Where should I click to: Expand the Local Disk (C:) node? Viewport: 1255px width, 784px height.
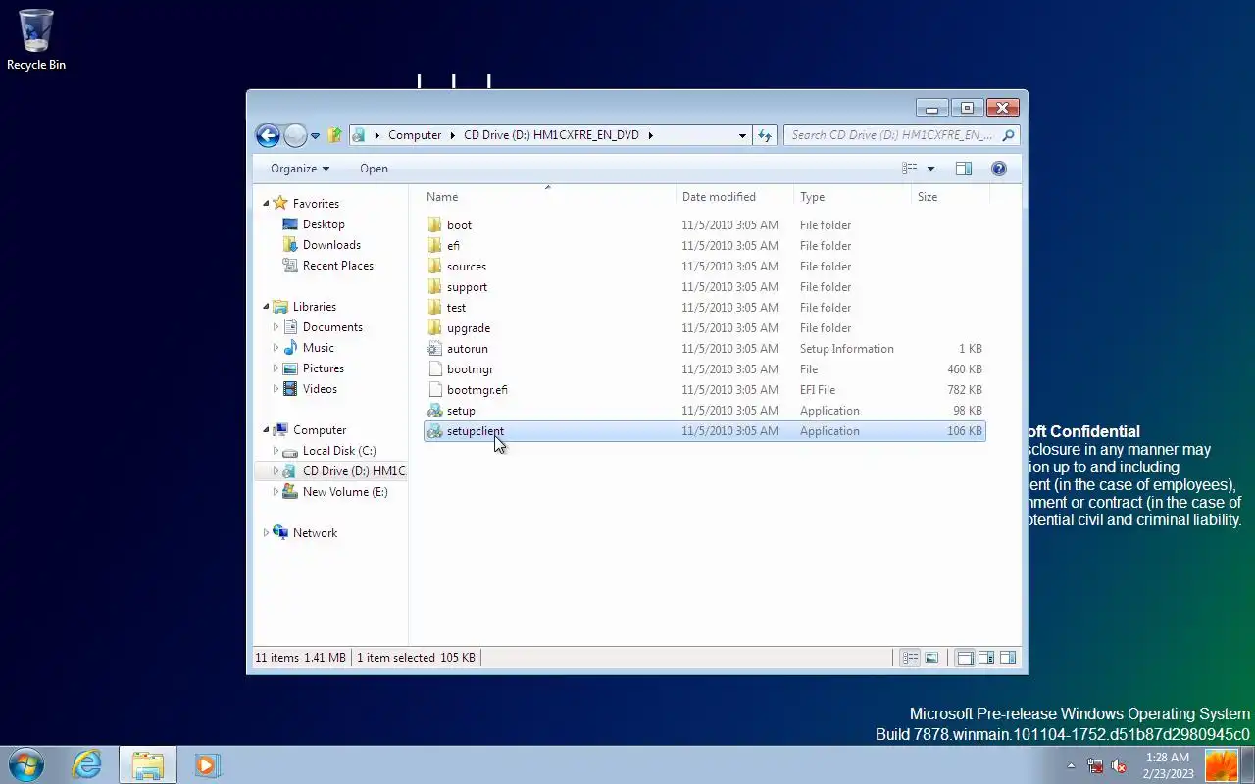[276, 451]
